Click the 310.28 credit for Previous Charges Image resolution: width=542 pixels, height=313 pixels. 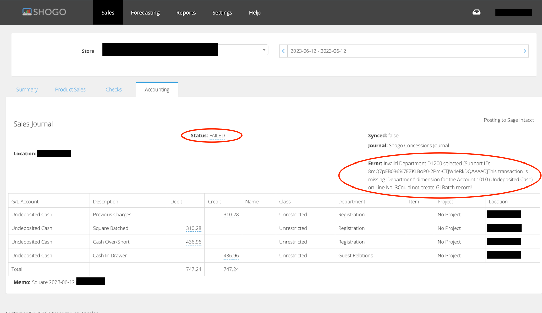[231, 215]
